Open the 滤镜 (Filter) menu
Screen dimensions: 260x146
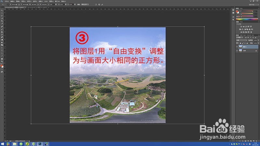40,1
